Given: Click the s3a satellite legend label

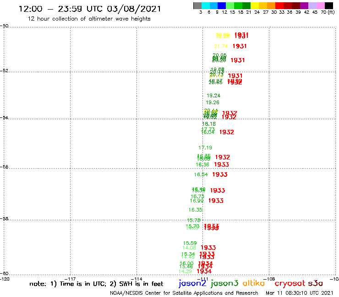Looking at the screenshot, I should coord(315,283).
